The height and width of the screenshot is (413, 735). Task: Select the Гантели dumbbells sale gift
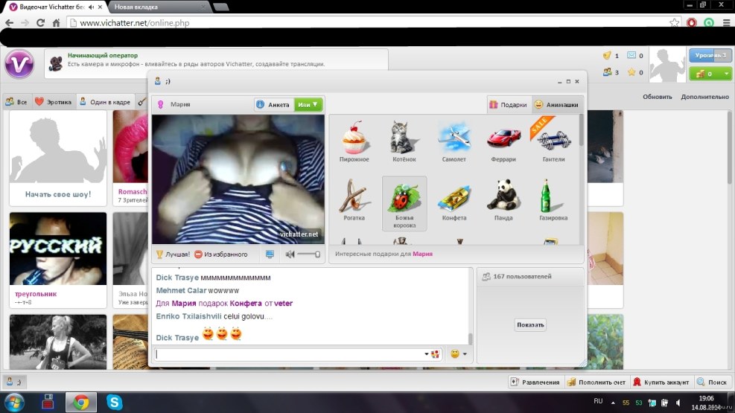tap(553, 141)
